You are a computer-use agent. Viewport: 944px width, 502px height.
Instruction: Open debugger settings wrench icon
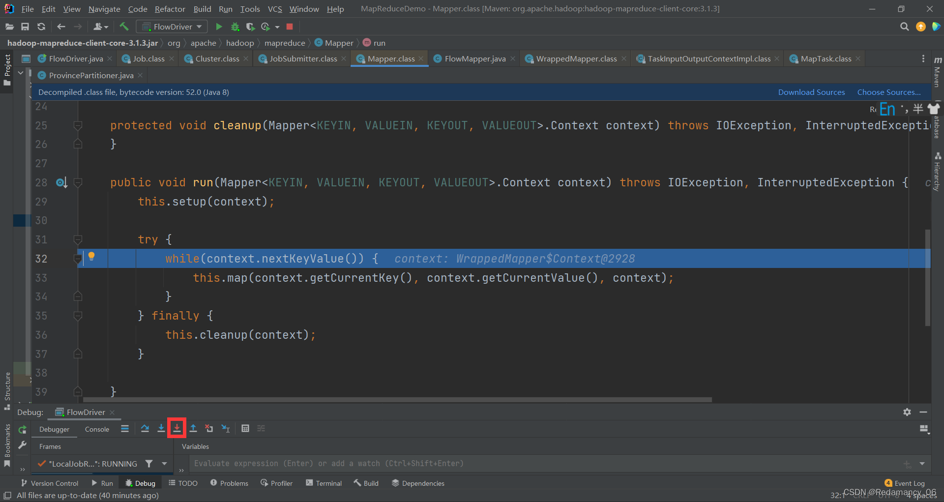(x=22, y=445)
